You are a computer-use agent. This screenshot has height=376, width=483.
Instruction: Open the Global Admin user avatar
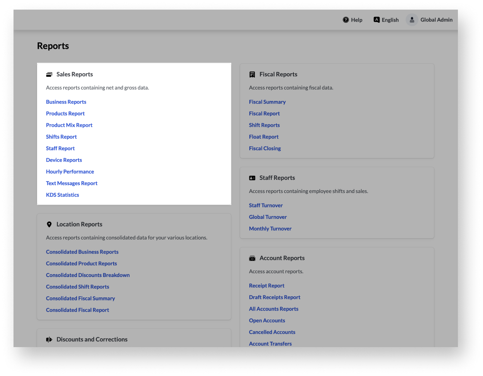click(412, 20)
